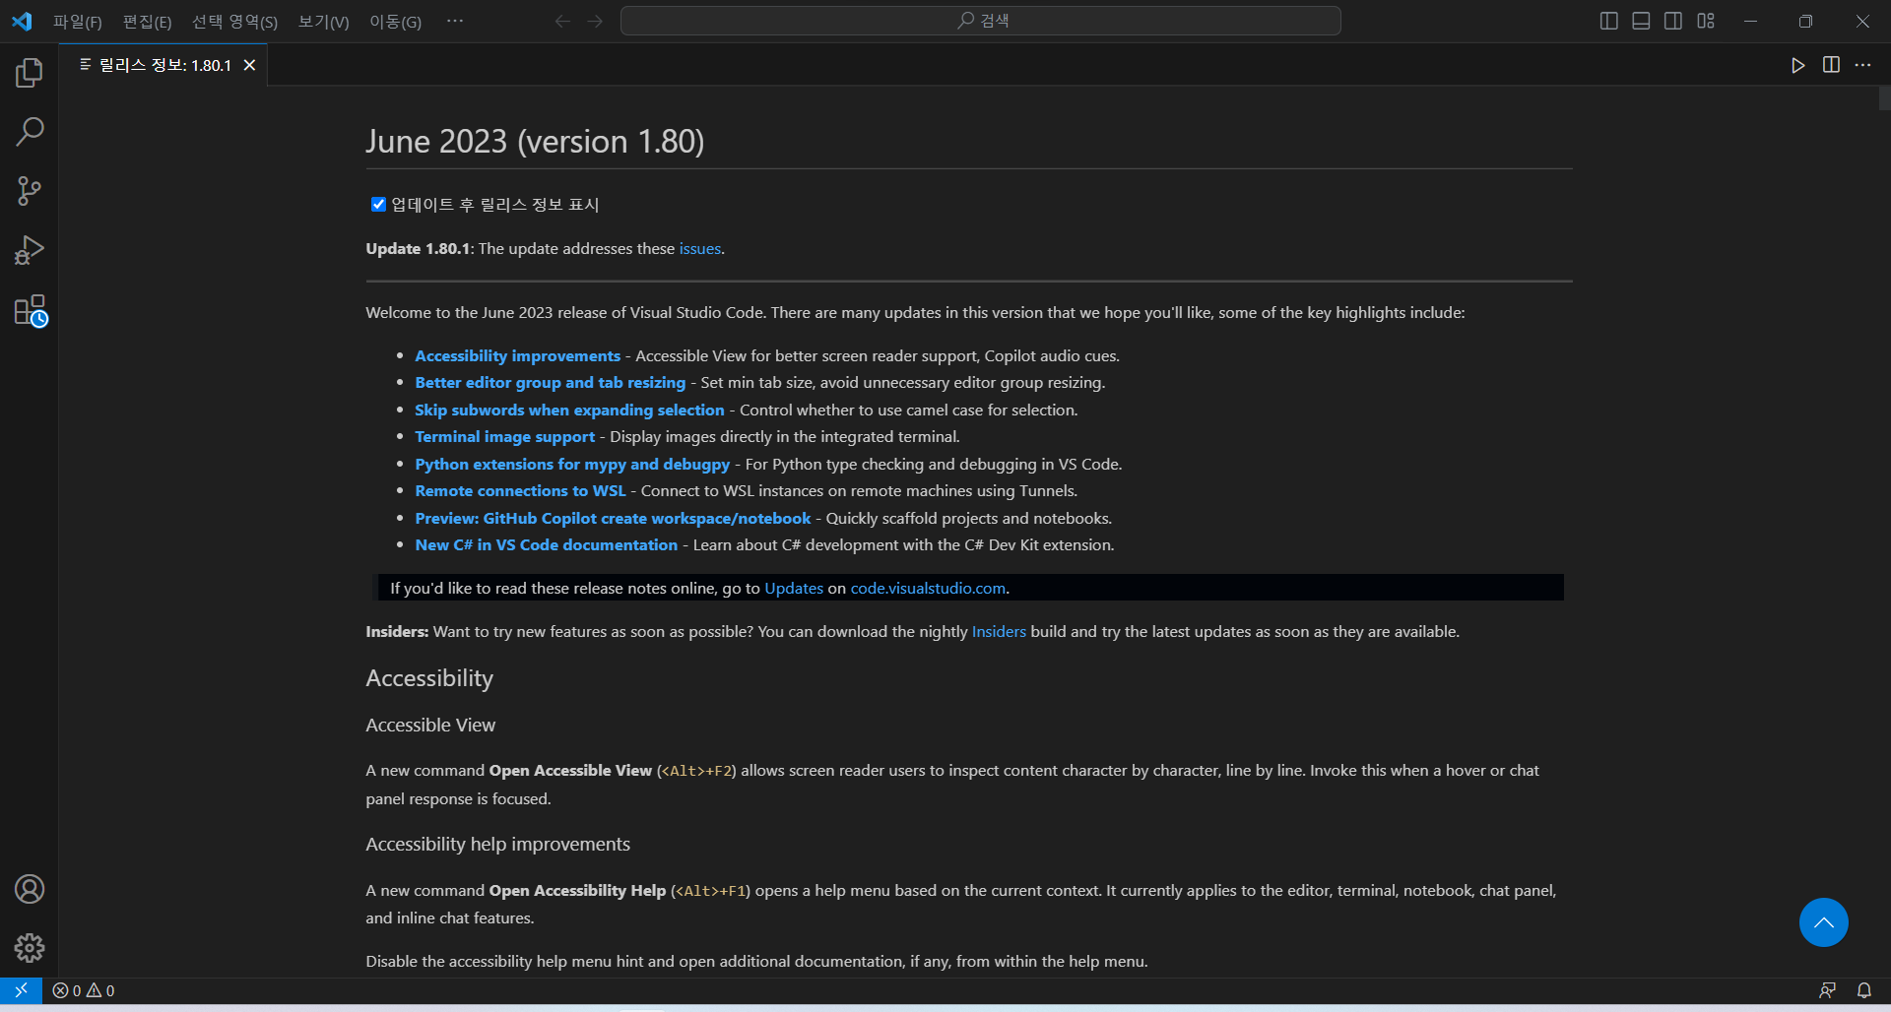Expand the menu bar overflow ellipsis
The width and height of the screenshot is (1891, 1012).
point(454,21)
